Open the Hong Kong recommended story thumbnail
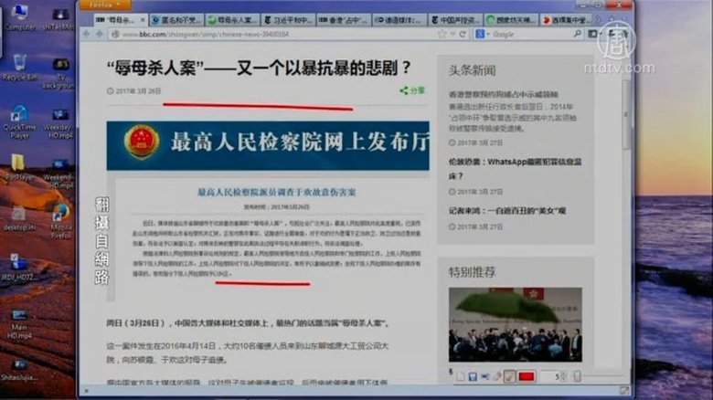 [x=515, y=324]
